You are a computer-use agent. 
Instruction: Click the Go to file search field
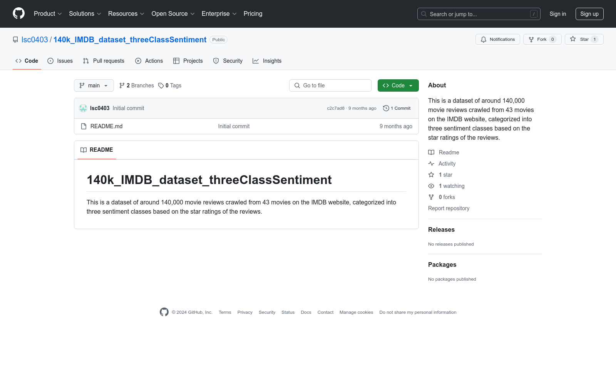coord(330,85)
